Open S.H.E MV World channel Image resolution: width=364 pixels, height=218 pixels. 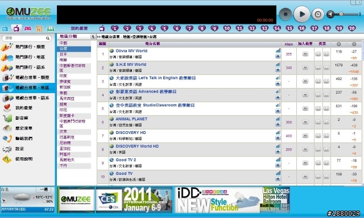[131, 65]
